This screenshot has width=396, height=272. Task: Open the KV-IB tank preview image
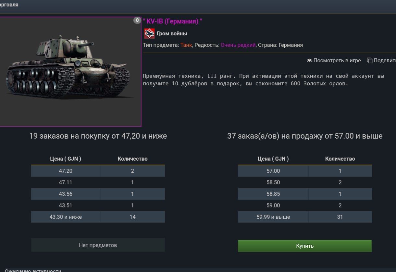[70, 72]
